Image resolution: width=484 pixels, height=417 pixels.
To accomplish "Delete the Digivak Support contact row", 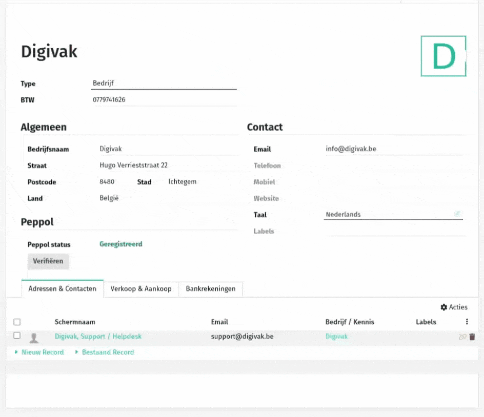I will [472, 337].
